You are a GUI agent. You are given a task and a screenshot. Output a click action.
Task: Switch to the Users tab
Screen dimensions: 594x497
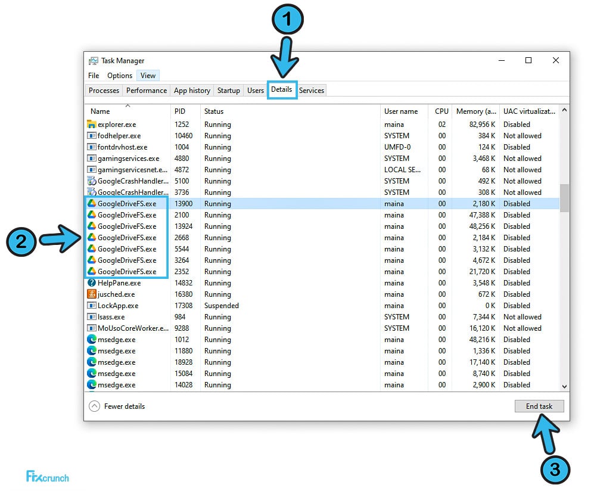click(256, 91)
